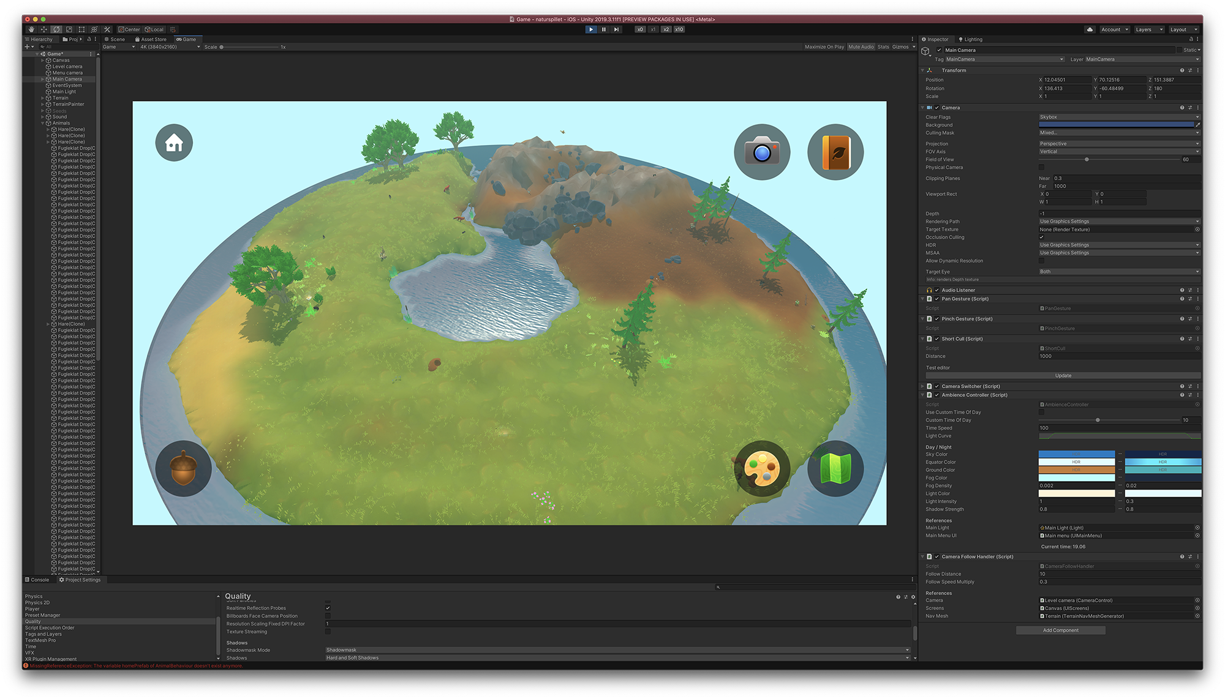Select the Hand tool in the toolbar

pyautogui.click(x=31, y=29)
